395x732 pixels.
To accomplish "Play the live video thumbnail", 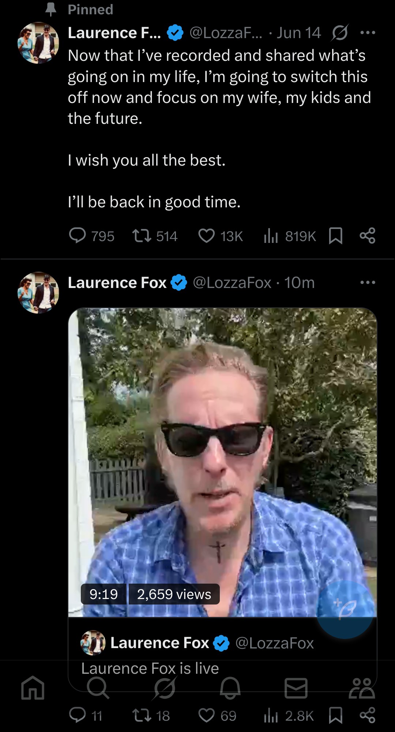I will tap(222, 462).
